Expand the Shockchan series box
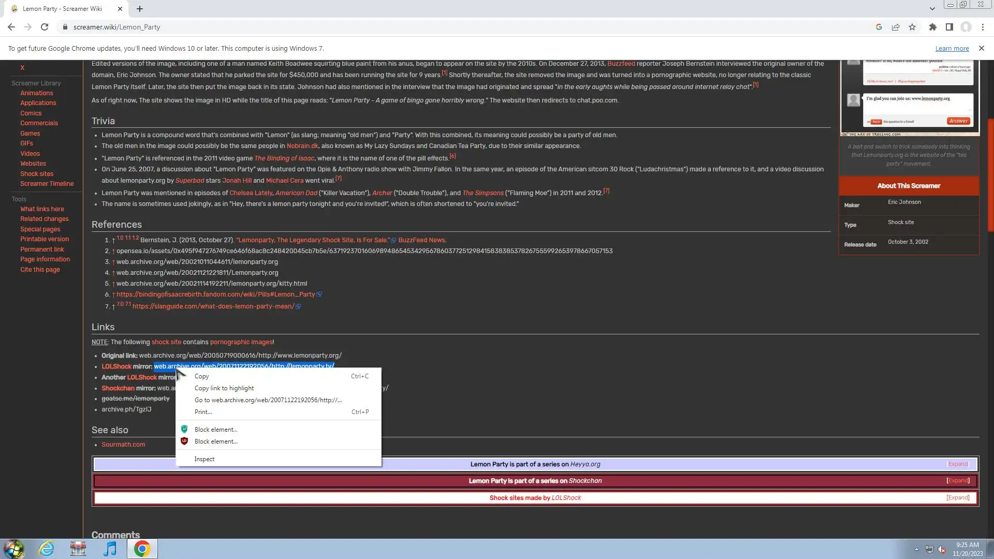This screenshot has width=994, height=559. (x=957, y=481)
